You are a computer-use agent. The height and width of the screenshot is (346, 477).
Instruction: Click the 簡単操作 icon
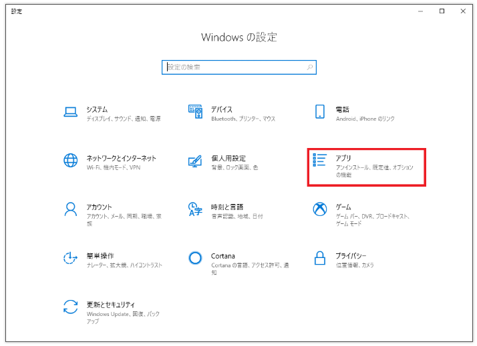coord(71,258)
